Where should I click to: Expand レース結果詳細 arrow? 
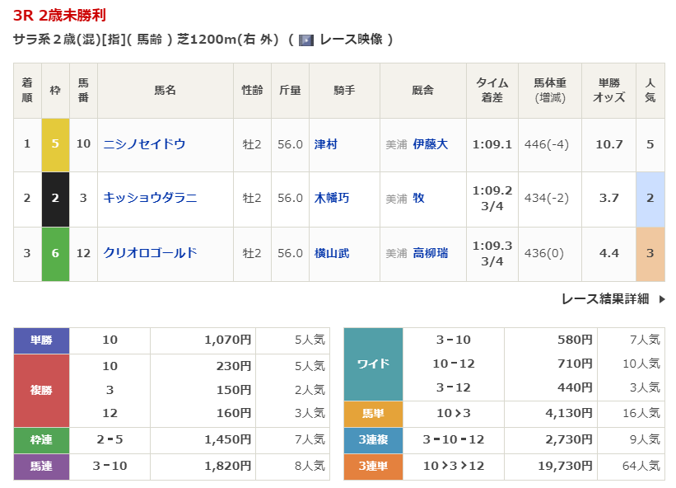[662, 299]
